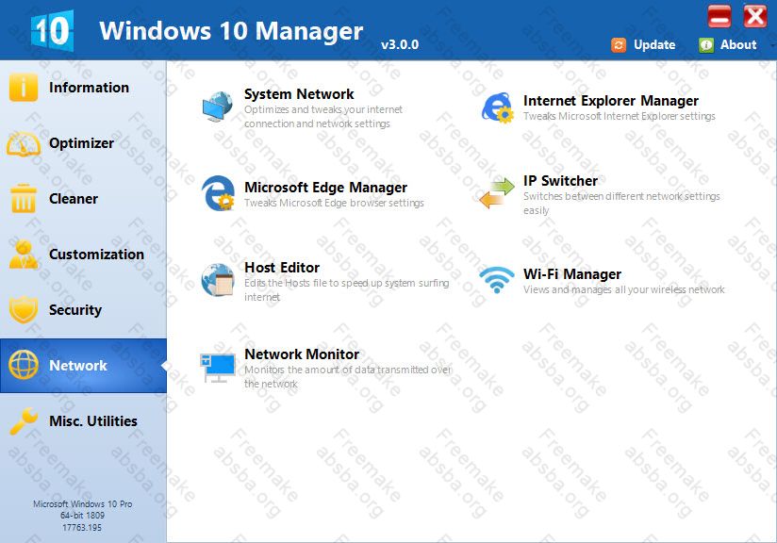777x543 pixels.
Task: Click the Misc. Utilities wrench icon
Action: point(23,421)
